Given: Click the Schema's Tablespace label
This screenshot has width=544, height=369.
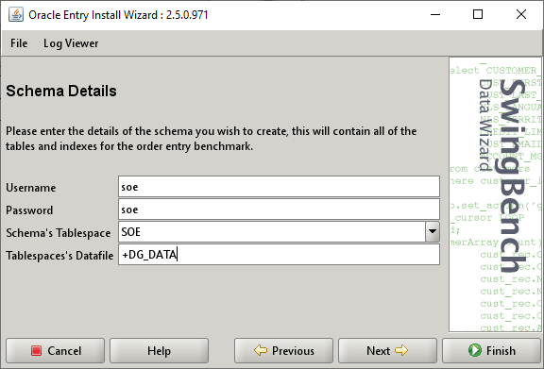Looking at the screenshot, I should tap(59, 233).
